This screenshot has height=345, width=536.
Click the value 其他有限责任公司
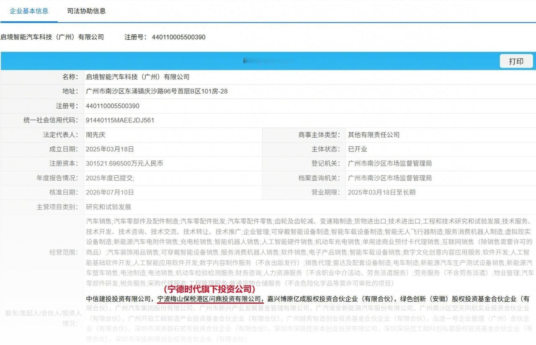click(374, 135)
